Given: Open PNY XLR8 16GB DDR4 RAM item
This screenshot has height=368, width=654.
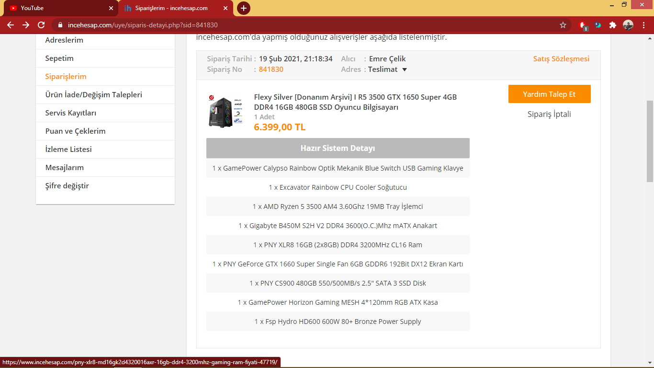Looking at the screenshot, I should (x=338, y=245).
